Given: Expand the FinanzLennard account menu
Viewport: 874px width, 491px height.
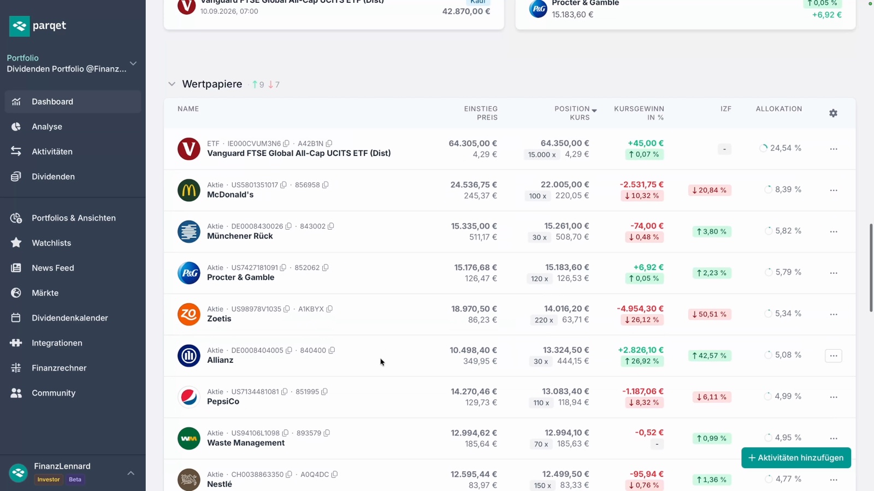Looking at the screenshot, I should coord(131,473).
